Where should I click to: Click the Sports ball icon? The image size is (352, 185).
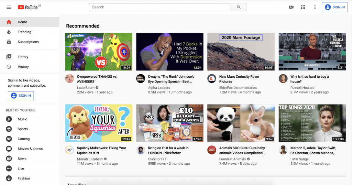click(x=9, y=129)
